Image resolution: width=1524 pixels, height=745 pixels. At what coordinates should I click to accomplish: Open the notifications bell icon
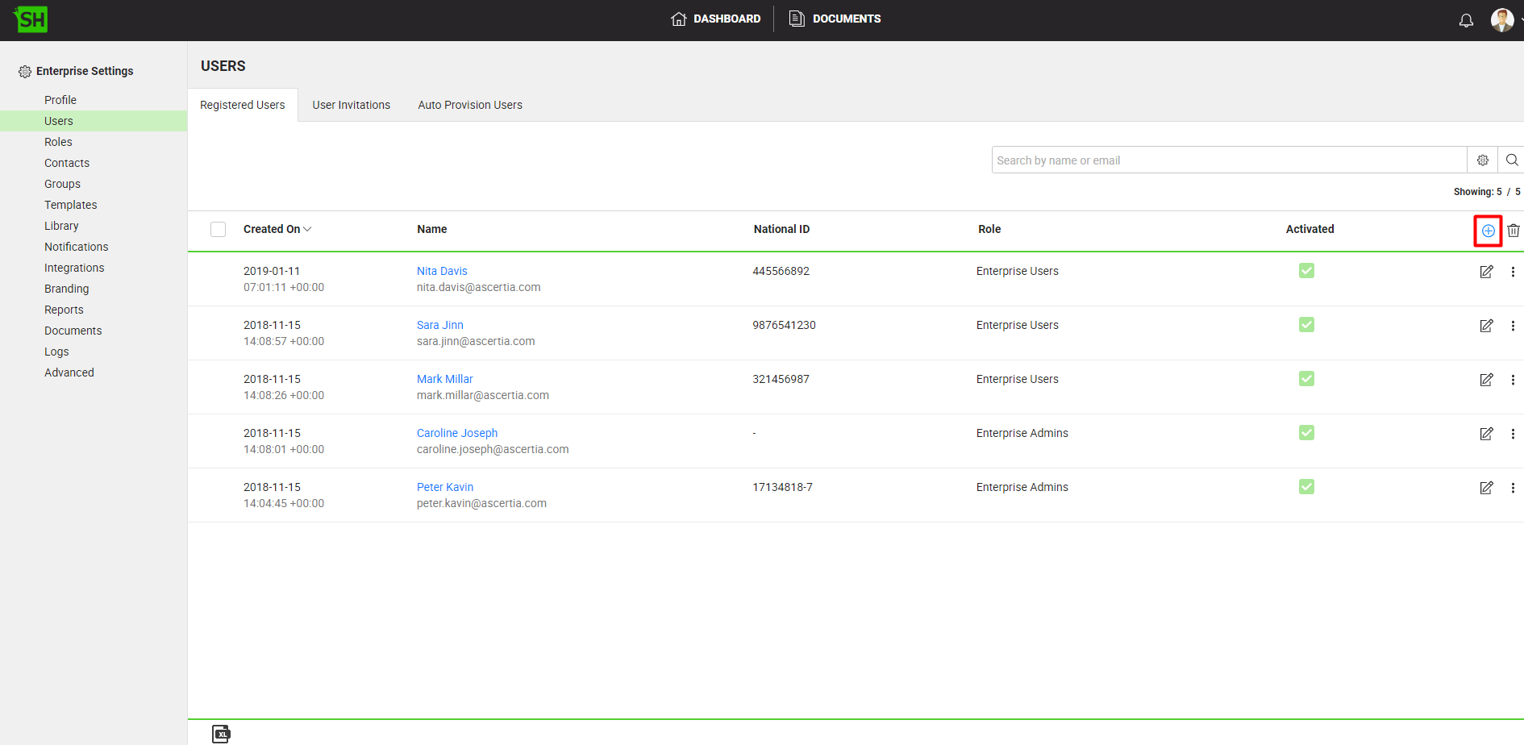[1466, 20]
